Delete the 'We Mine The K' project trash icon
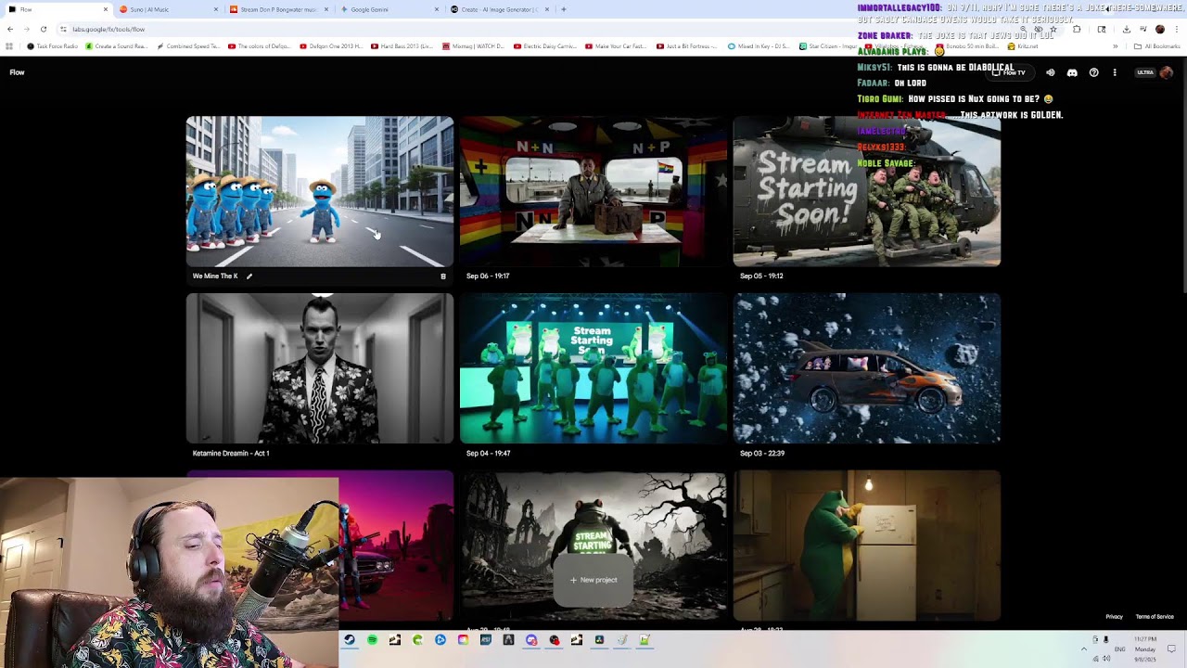 pyautogui.click(x=443, y=276)
